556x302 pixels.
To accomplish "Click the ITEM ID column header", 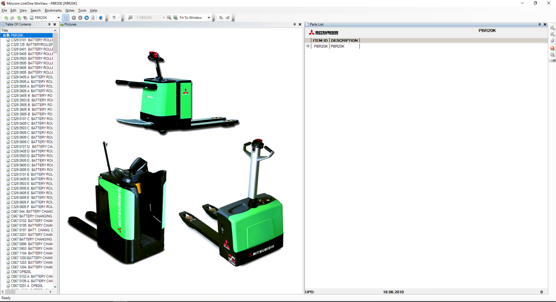I will [x=320, y=40].
